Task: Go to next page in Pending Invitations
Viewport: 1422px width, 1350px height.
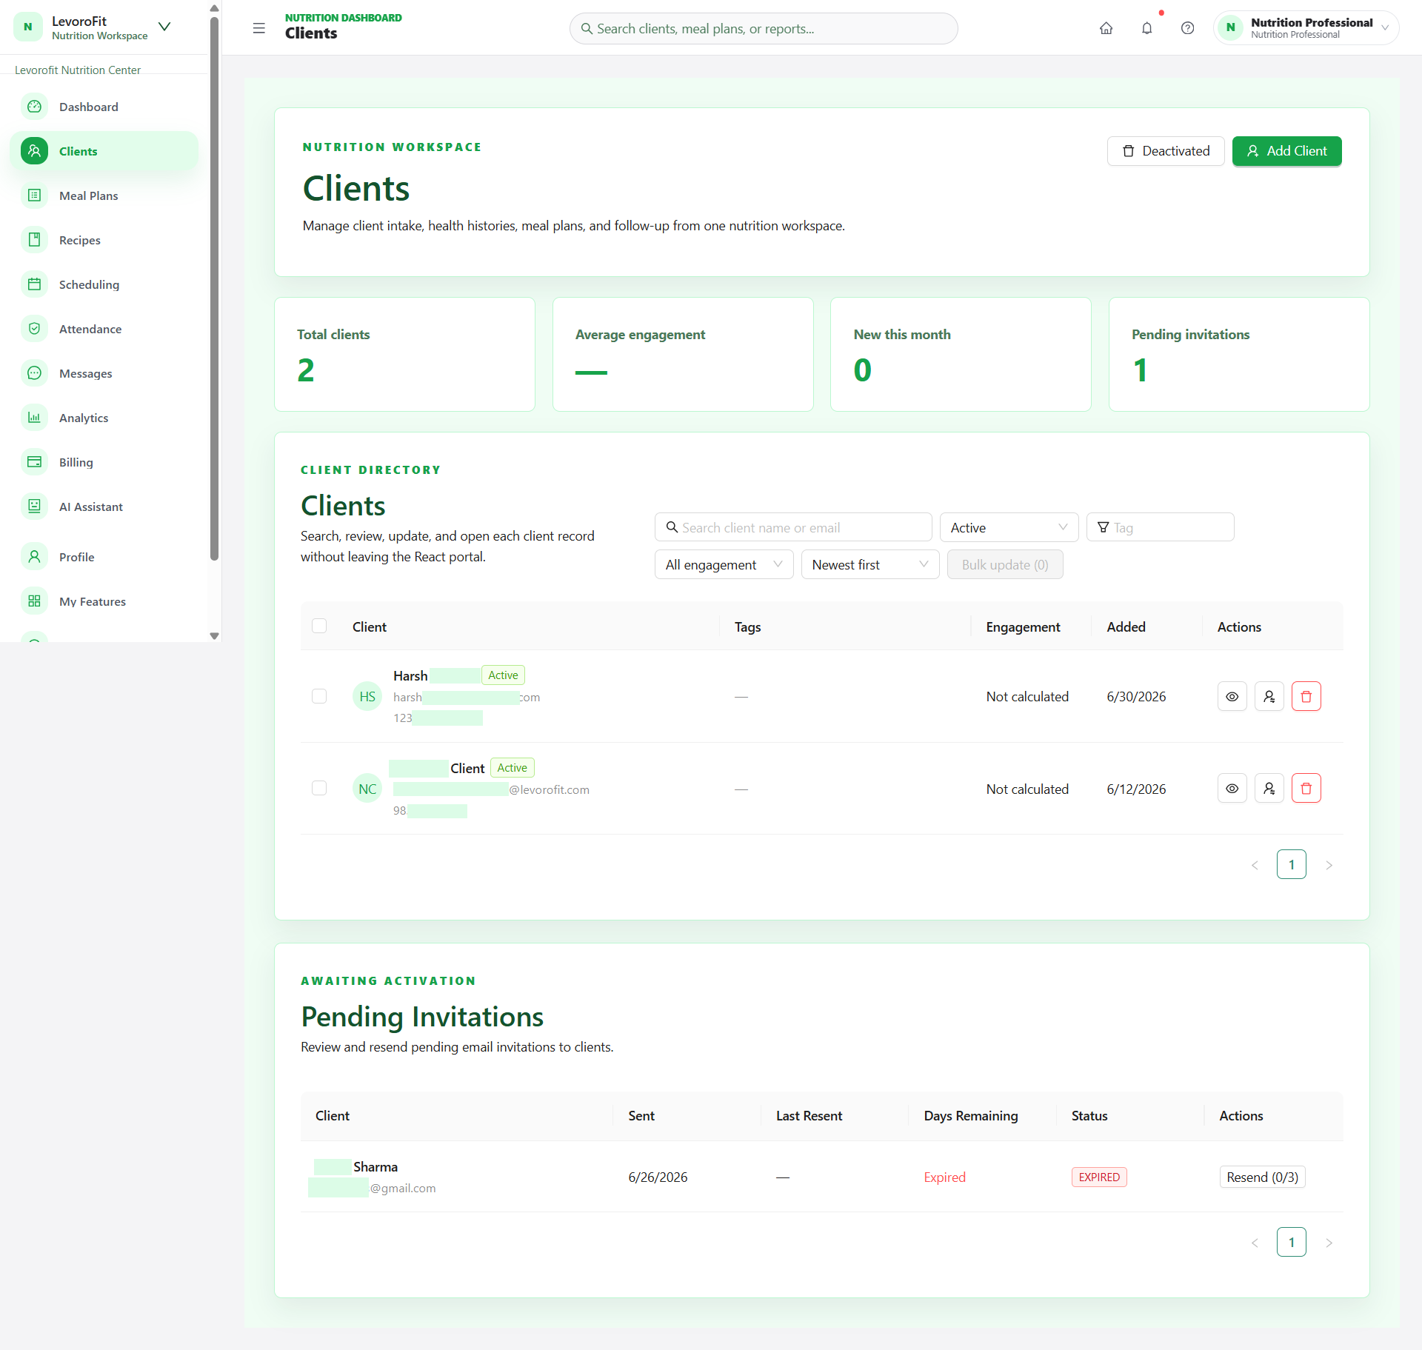Action: pos(1329,1243)
